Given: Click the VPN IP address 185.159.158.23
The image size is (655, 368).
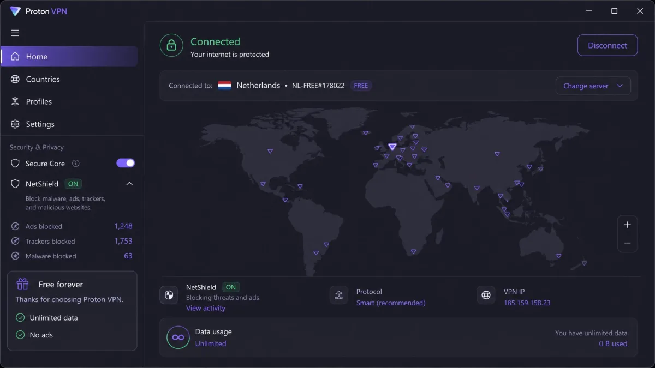Looking at the screenshot, I should click(x=527, y=303).
